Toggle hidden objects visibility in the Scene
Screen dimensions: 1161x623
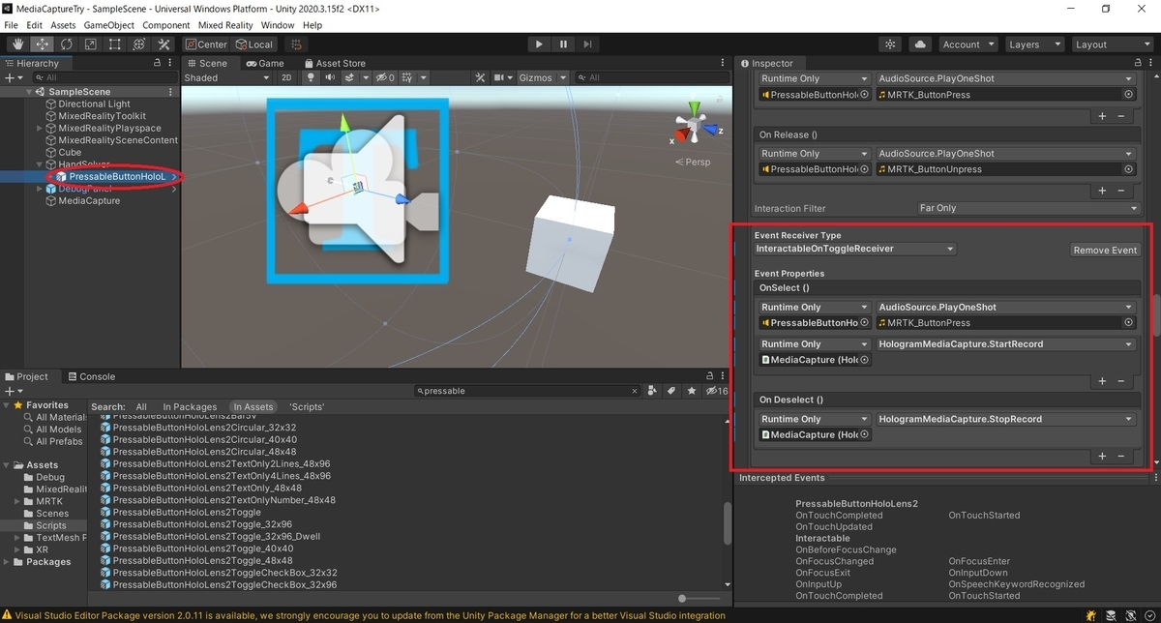(385, 78)
